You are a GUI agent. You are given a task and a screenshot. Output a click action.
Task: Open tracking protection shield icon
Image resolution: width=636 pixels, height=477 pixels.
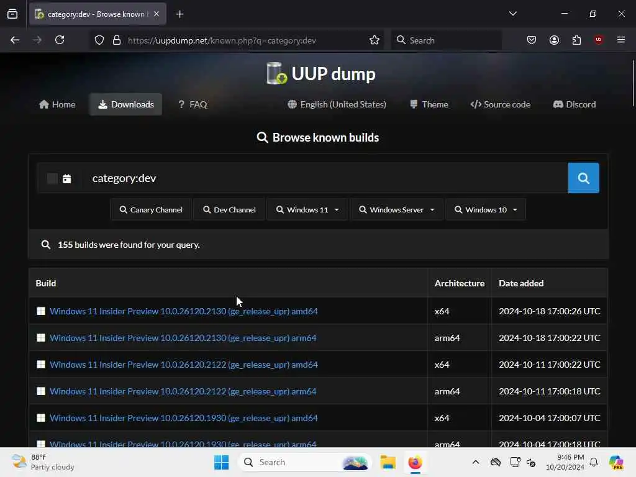(x=99, y=40)
